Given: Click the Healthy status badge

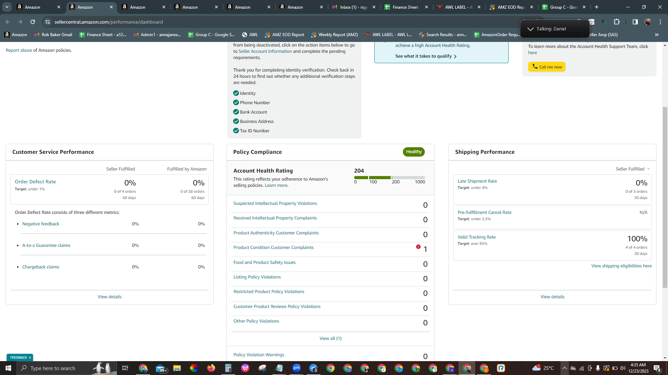Looking at the screenshot, I should click(x=414, y=152).
